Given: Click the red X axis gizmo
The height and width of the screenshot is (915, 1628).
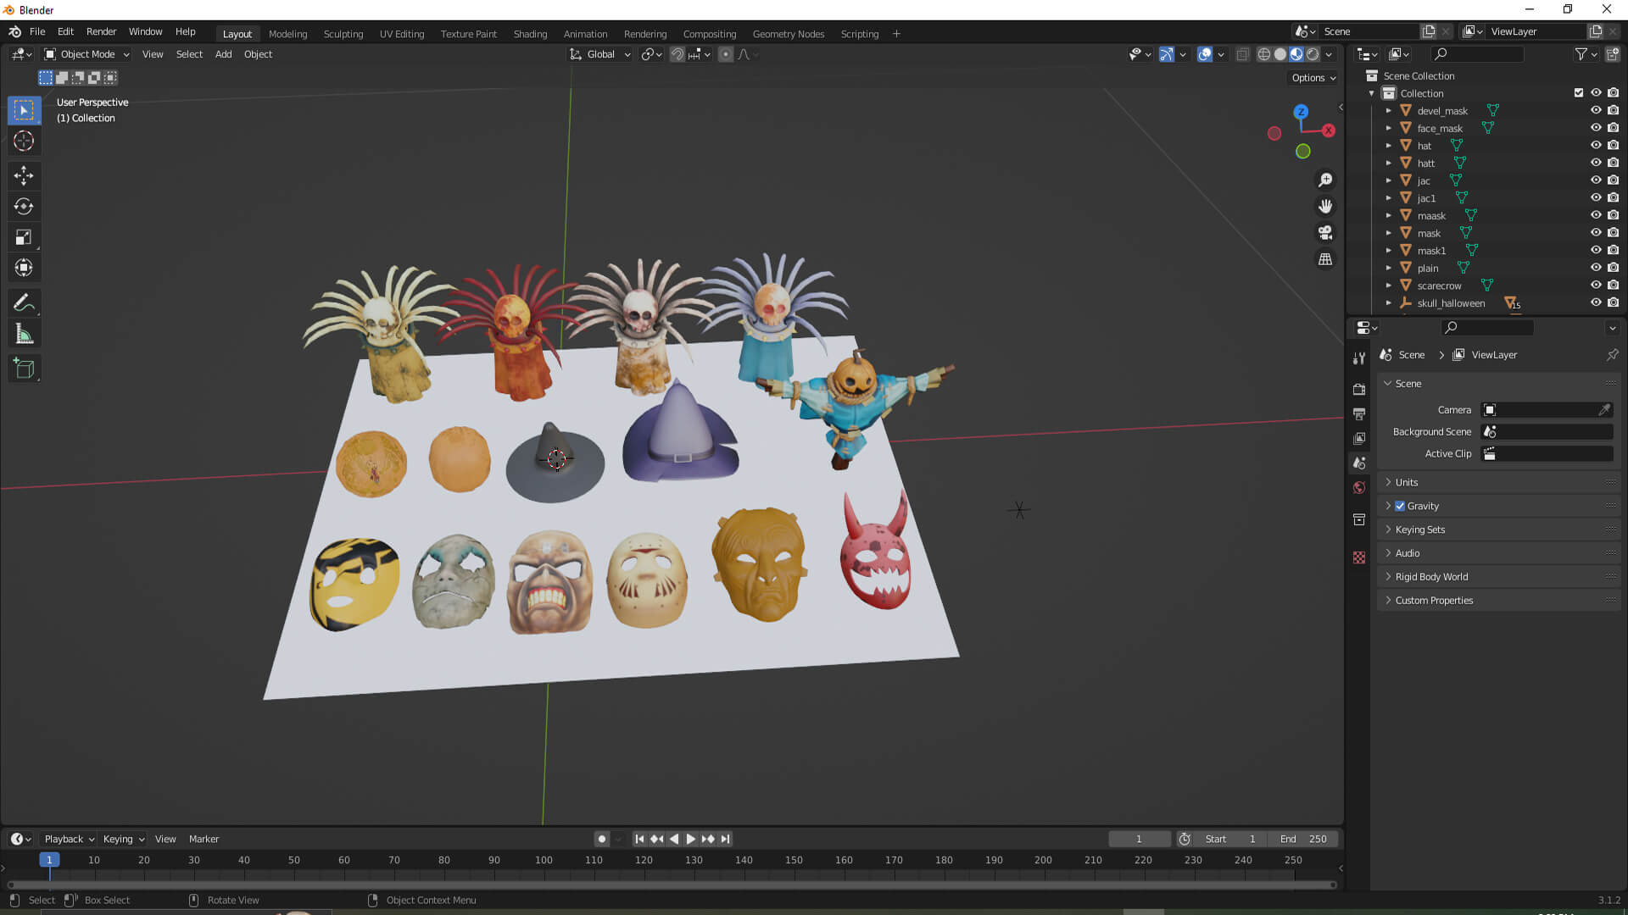Looking at the screenshot, I should point(1329,130).
